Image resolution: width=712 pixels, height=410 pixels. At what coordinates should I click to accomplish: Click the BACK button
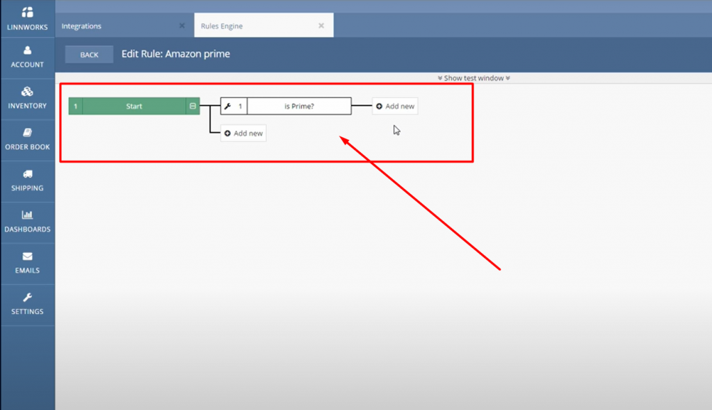pos(89,54)
